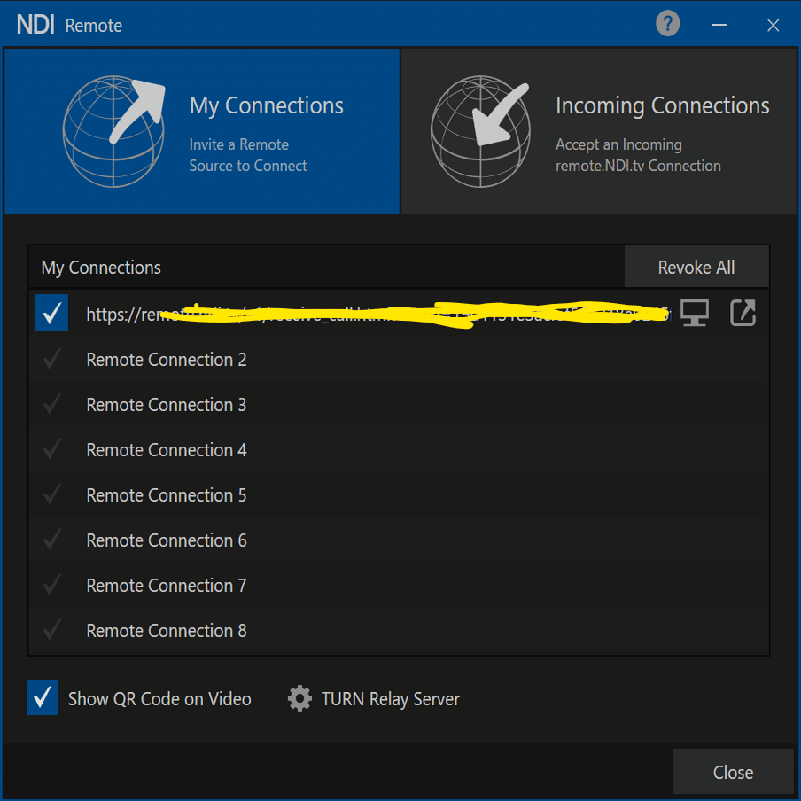Enable Remote Connection 7 checkmark
The height and width of the screenshot is (801, 801).
pyautogui.click(x=51, y=585)
